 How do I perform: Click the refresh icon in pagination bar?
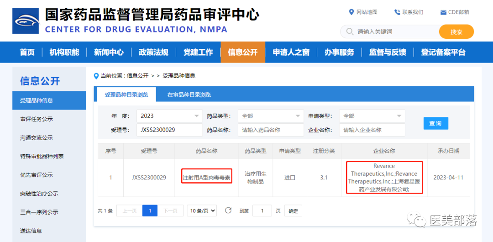pos(228,210)
